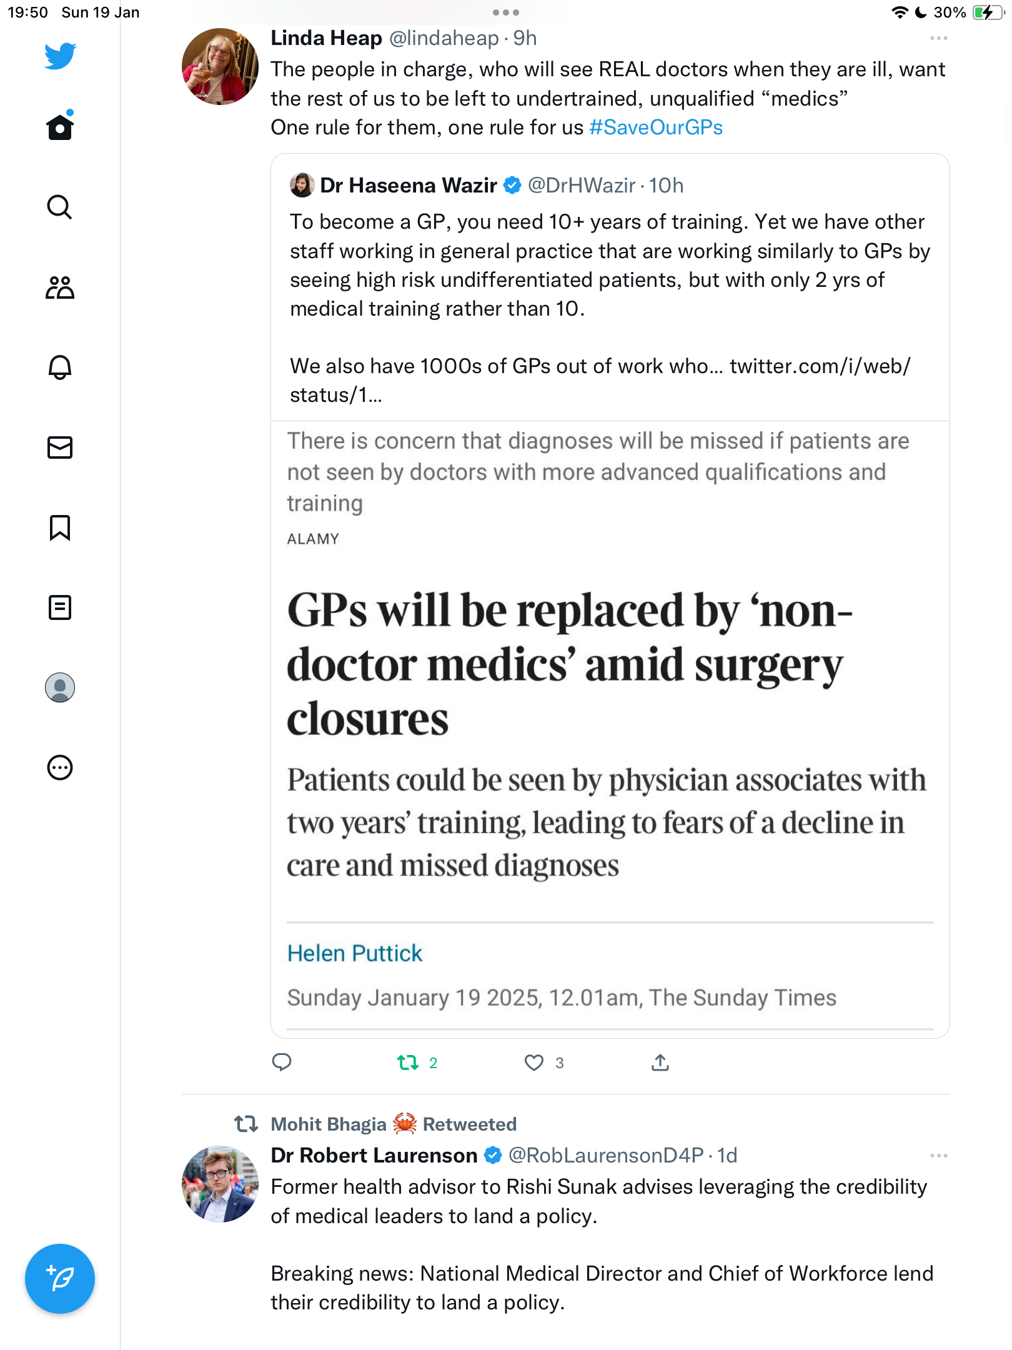Open the Notifications bell icon
The width and height of the screenshot is (1012, 1350).
[x=60, y=367]
